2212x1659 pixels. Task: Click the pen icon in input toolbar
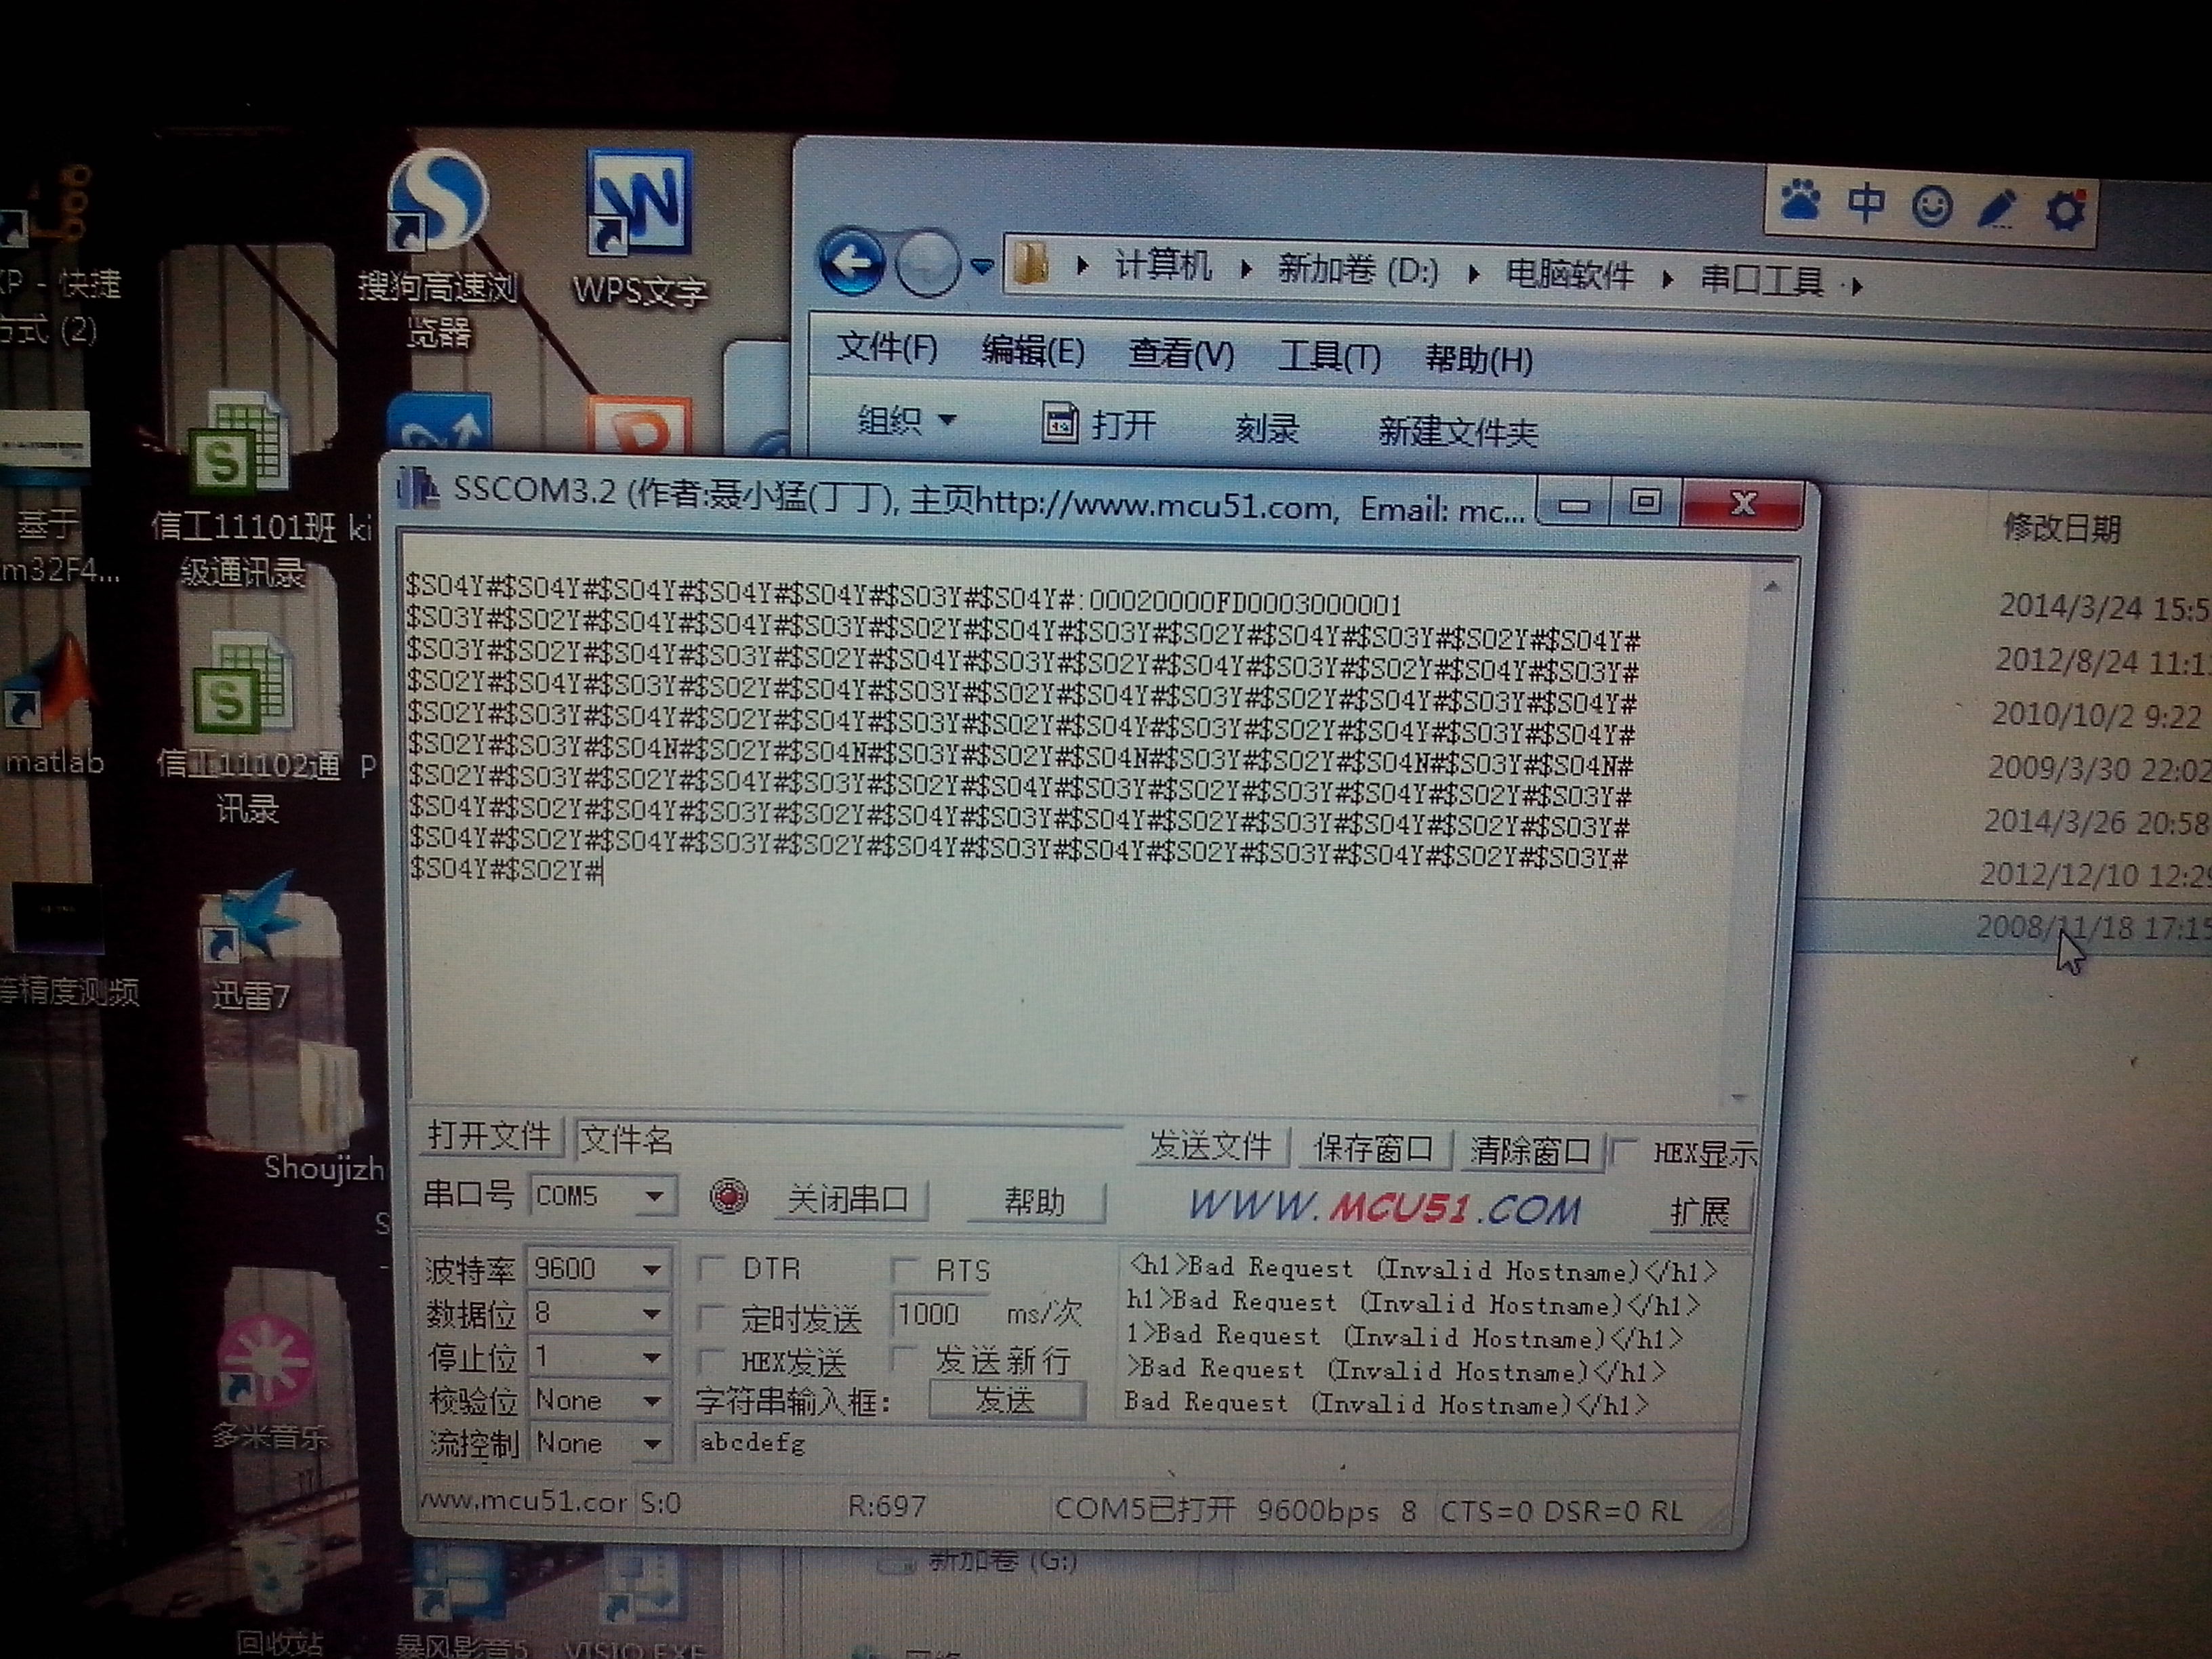[x=1997, y=209]
